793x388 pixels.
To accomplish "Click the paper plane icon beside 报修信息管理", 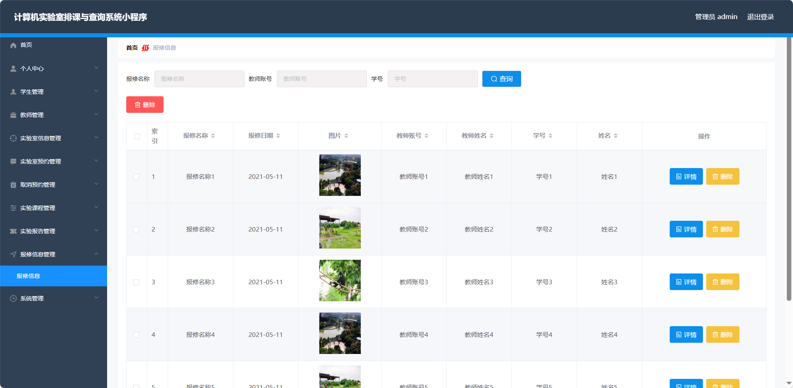I will coord(13,254).
